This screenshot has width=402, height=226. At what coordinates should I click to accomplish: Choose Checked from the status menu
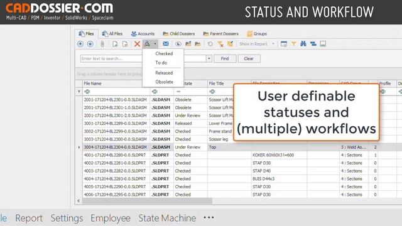click(x=164, y=53)
